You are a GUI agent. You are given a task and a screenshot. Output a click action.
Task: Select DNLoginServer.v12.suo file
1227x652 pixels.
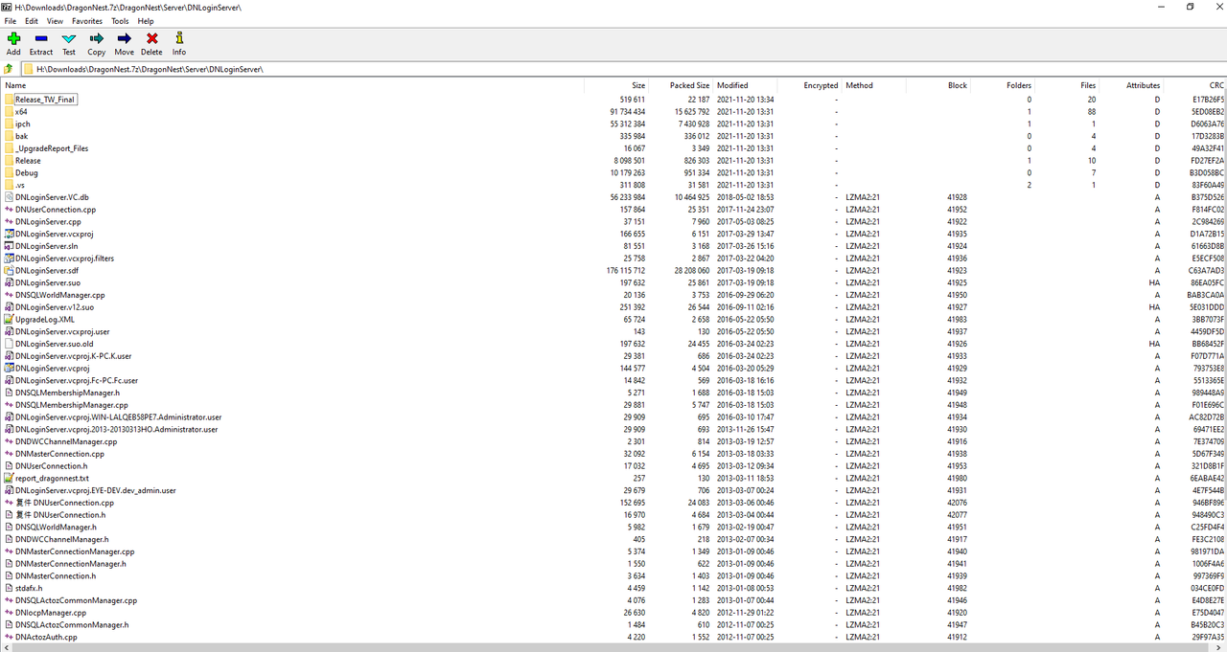coord(55,307)
